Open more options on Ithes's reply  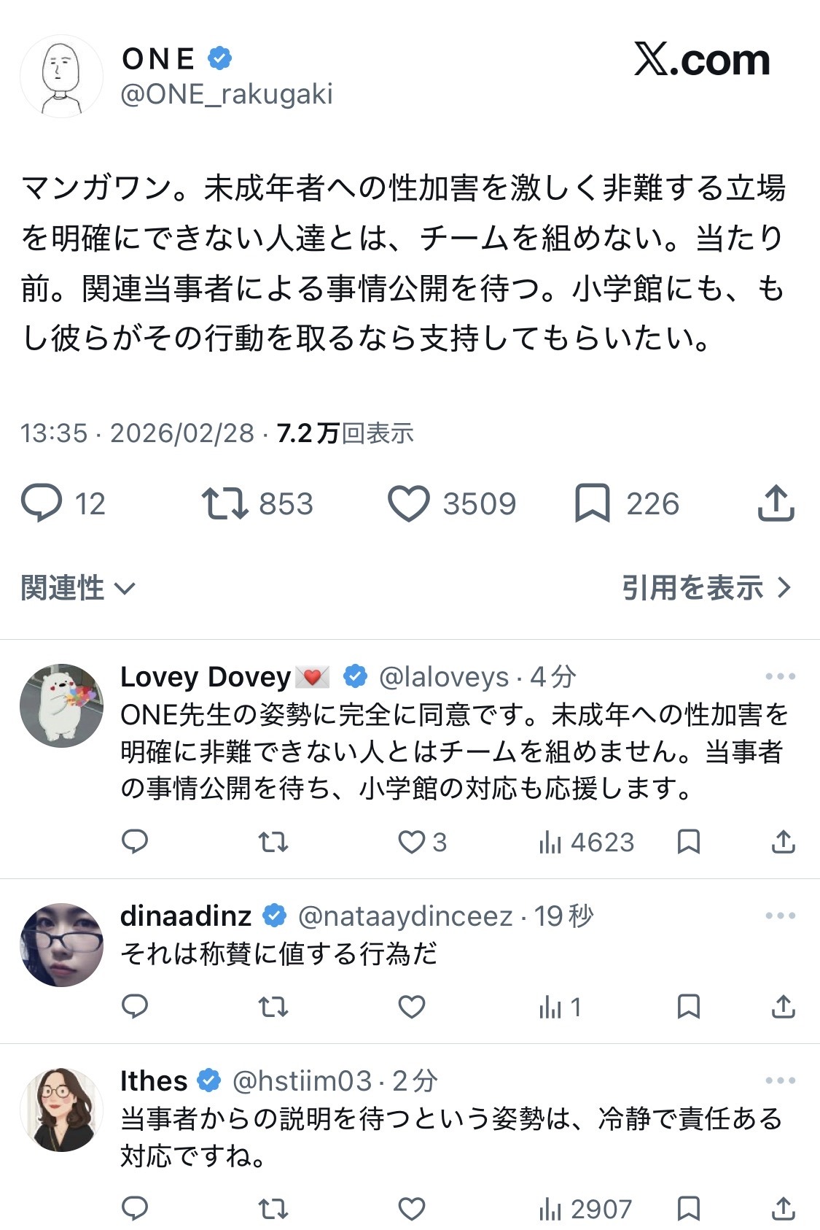click(780, 1081)
